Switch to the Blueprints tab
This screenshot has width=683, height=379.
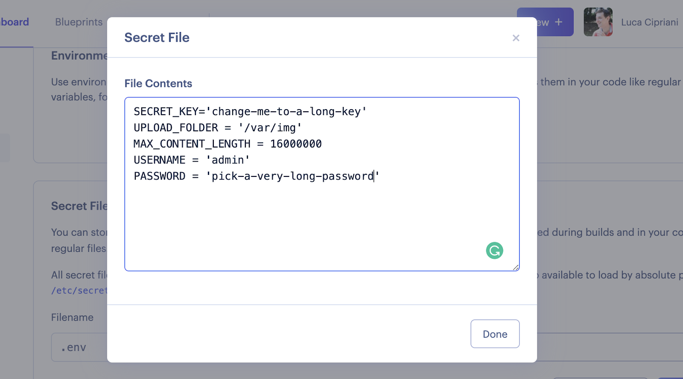79,22
